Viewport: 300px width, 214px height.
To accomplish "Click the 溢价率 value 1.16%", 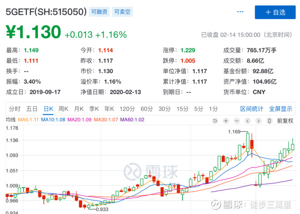I will pos(113,82).
